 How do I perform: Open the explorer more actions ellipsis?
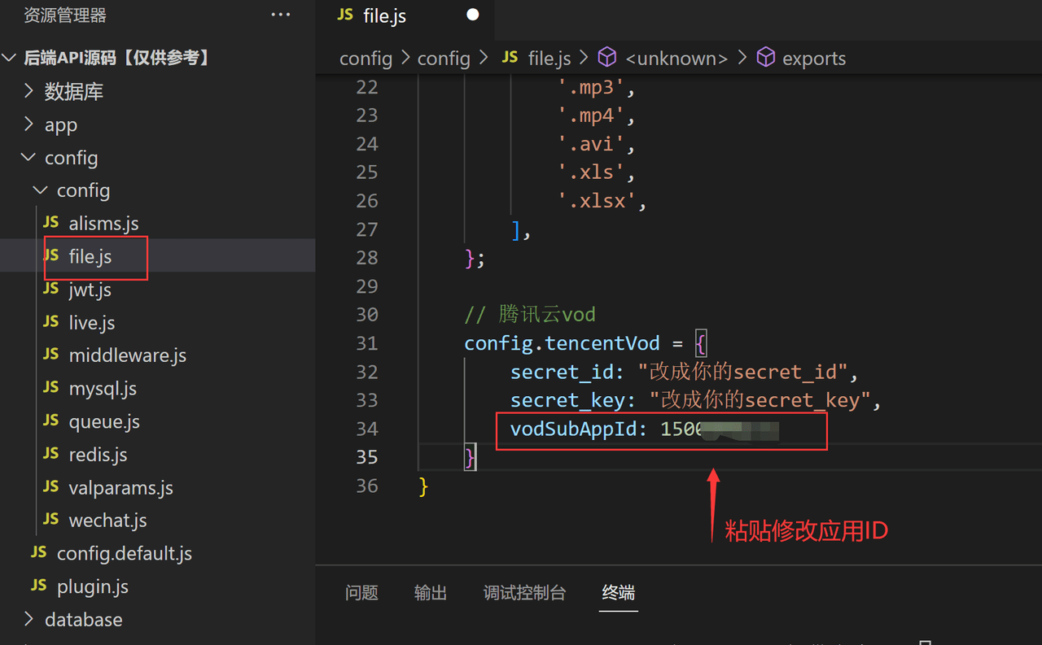[281, 15]
